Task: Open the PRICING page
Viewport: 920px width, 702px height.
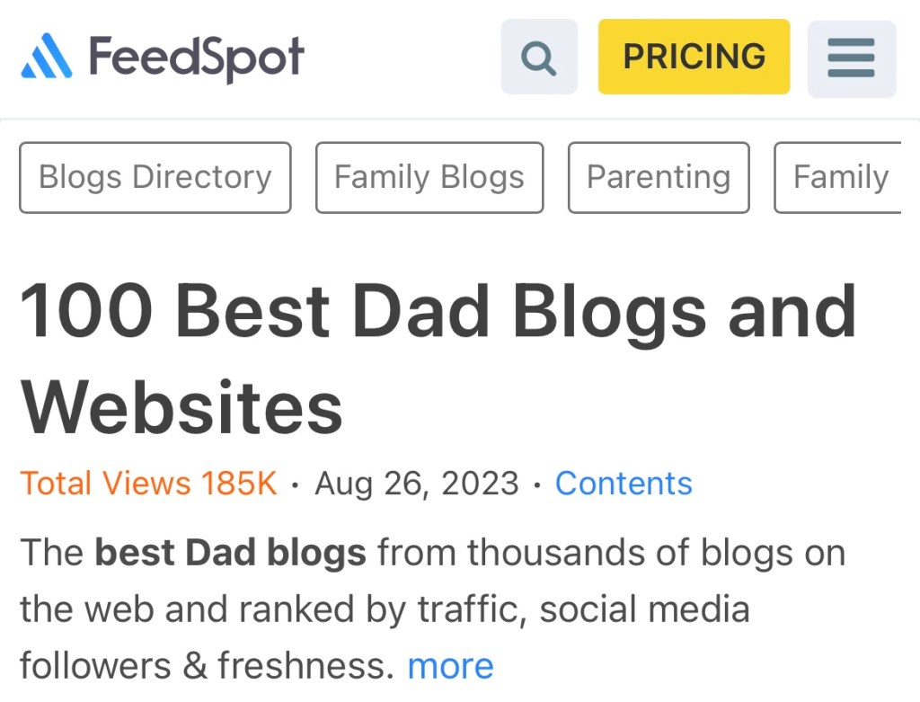Action: pyautogui.click(x=694, y=57)
